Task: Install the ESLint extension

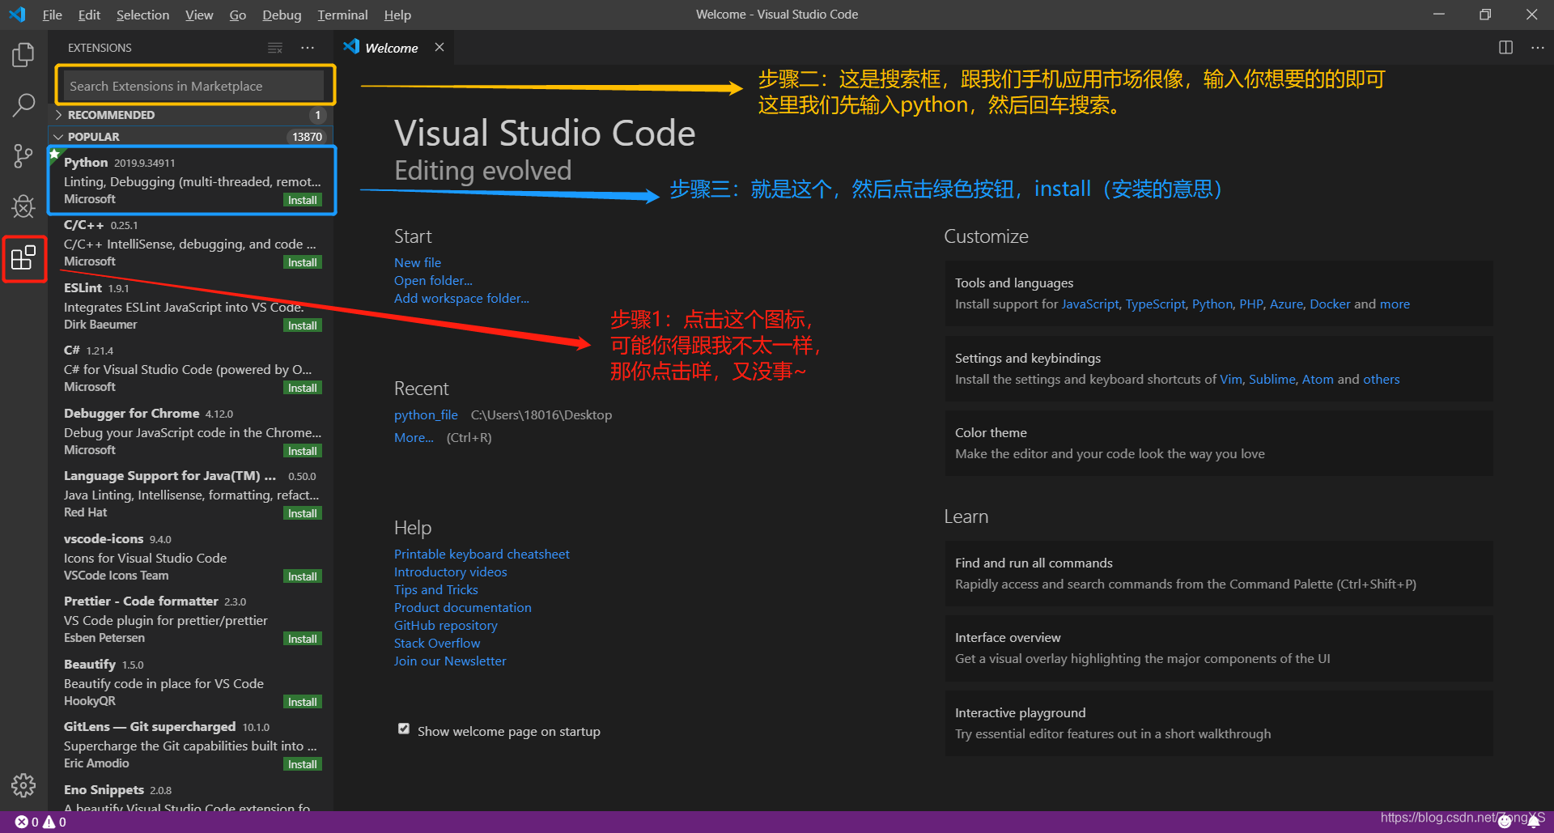Action: [x=303, y=325]
